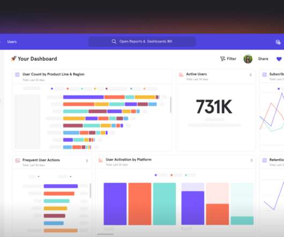This screenshot has height=237, width=284.
Task: Toggle teal legend dot in User Activation chart
Action: [x=186, y=175]
